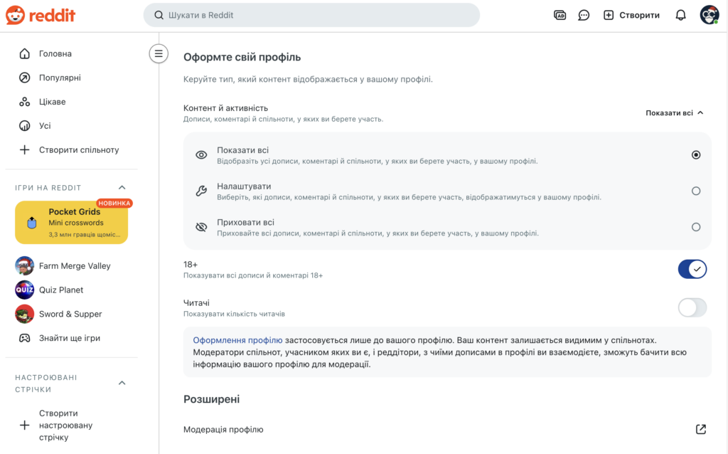
Task: Open profile moderation via external link icon
Action: click(700, 429)
